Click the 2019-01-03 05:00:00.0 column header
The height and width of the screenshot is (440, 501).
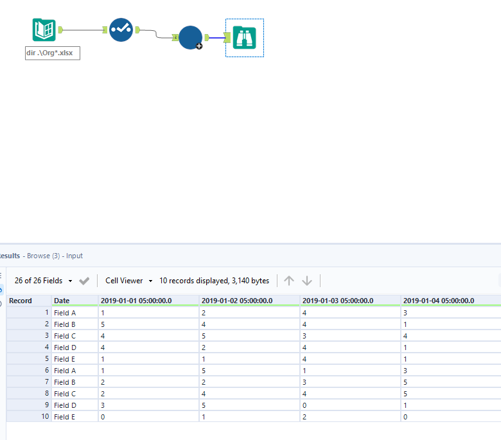(338, 301)
